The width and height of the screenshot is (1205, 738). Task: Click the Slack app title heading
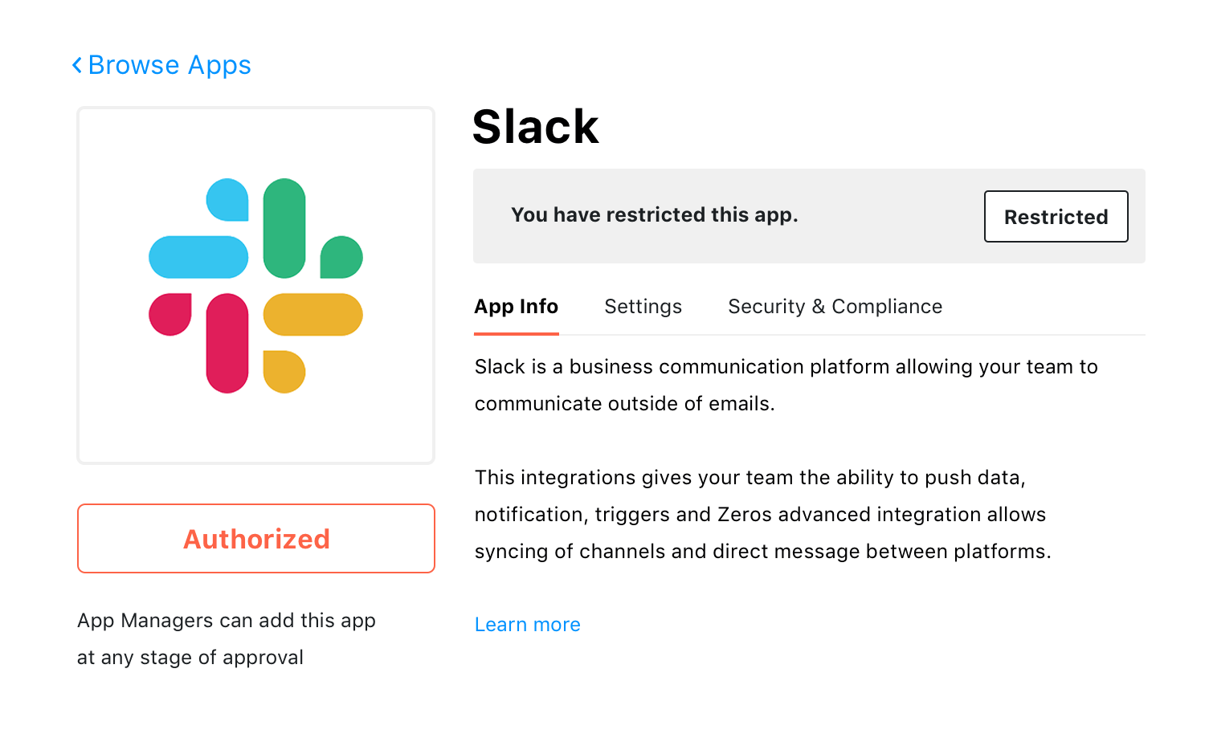(x=536, y=127)
